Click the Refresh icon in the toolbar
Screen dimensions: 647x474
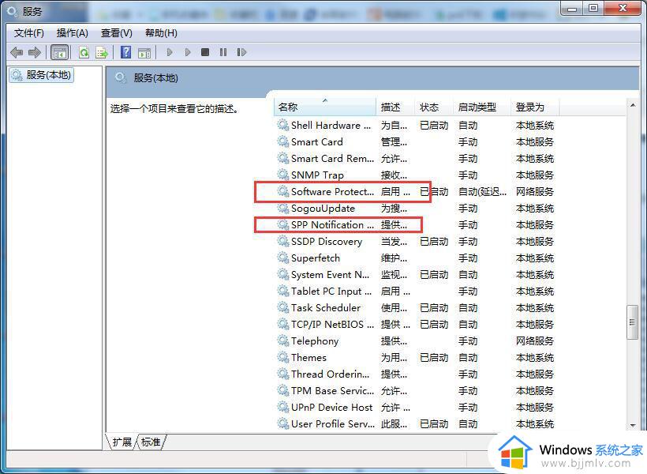(84, 52)
